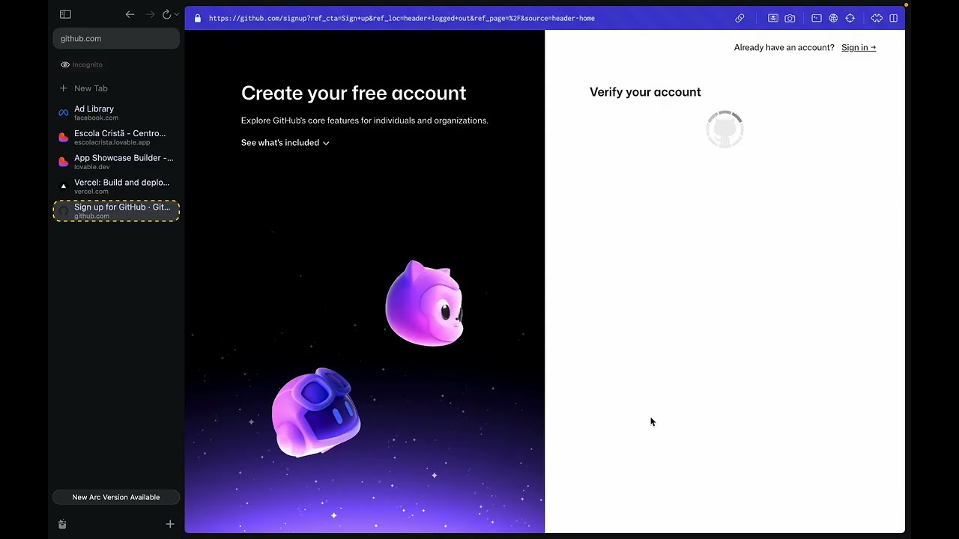Go forward with the right arrow
959x539 pixels.
pos(150,14)
